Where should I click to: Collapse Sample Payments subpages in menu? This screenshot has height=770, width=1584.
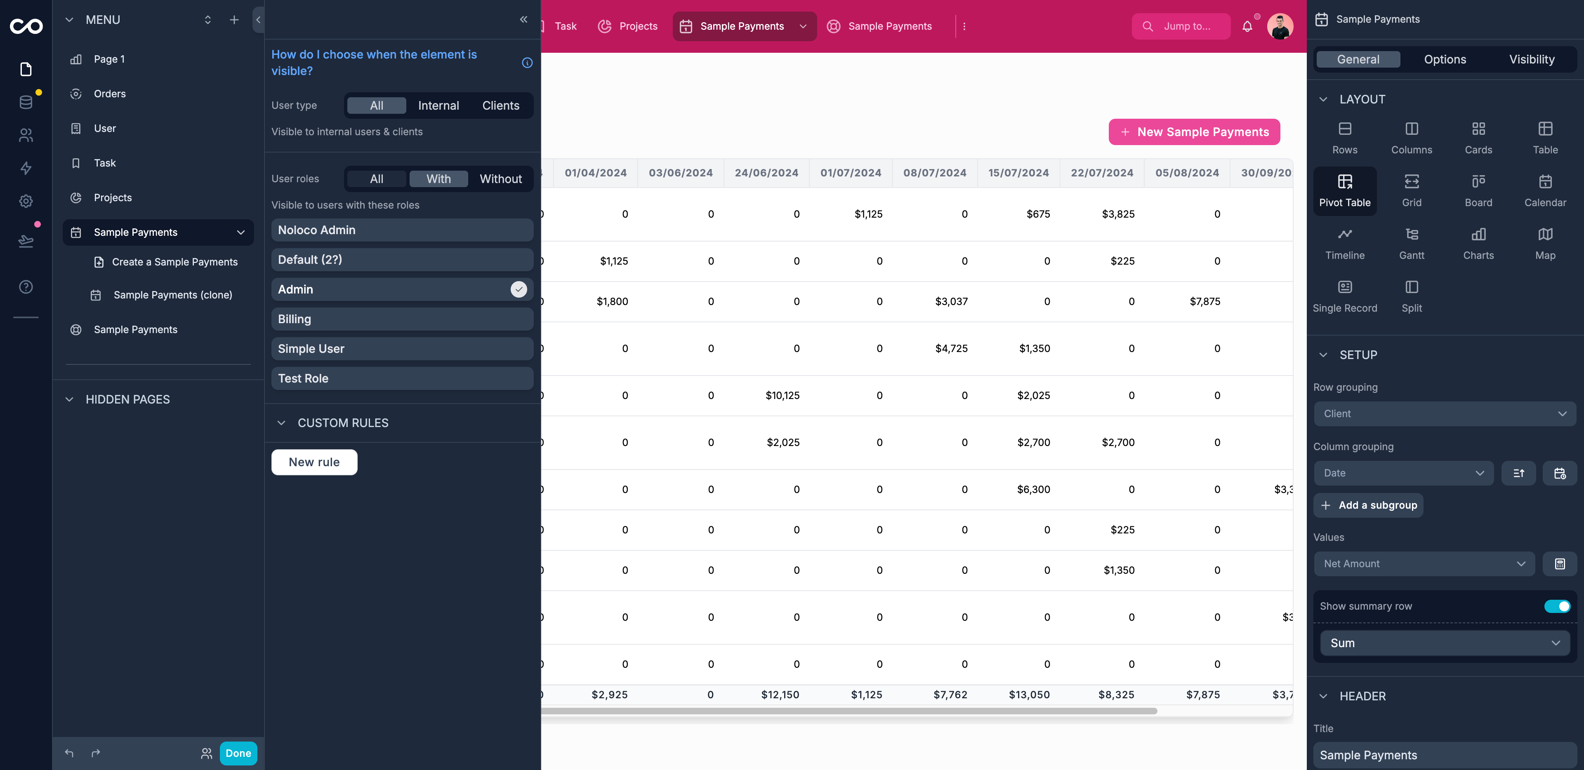coord(240,232)
